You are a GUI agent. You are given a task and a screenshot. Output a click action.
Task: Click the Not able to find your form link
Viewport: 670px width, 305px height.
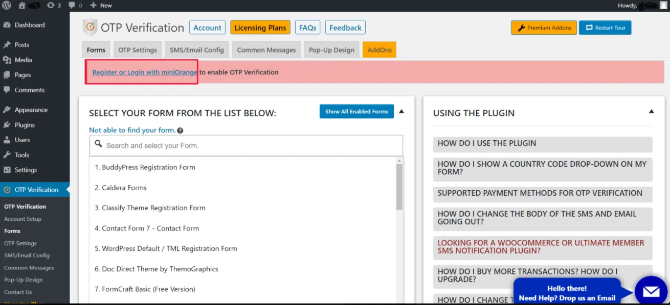(x=132, y=131)
